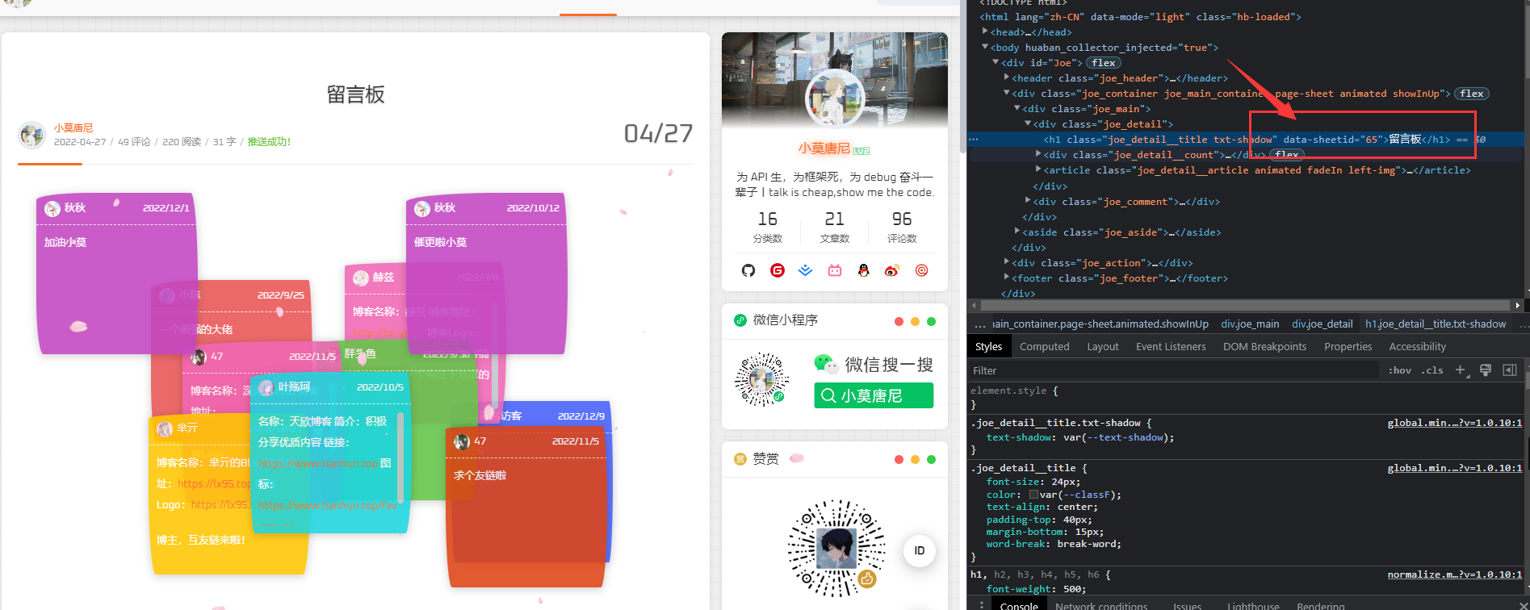Expand the joe_detail__count div node
Screen dimensions: 1530x610
point(1037,154)
